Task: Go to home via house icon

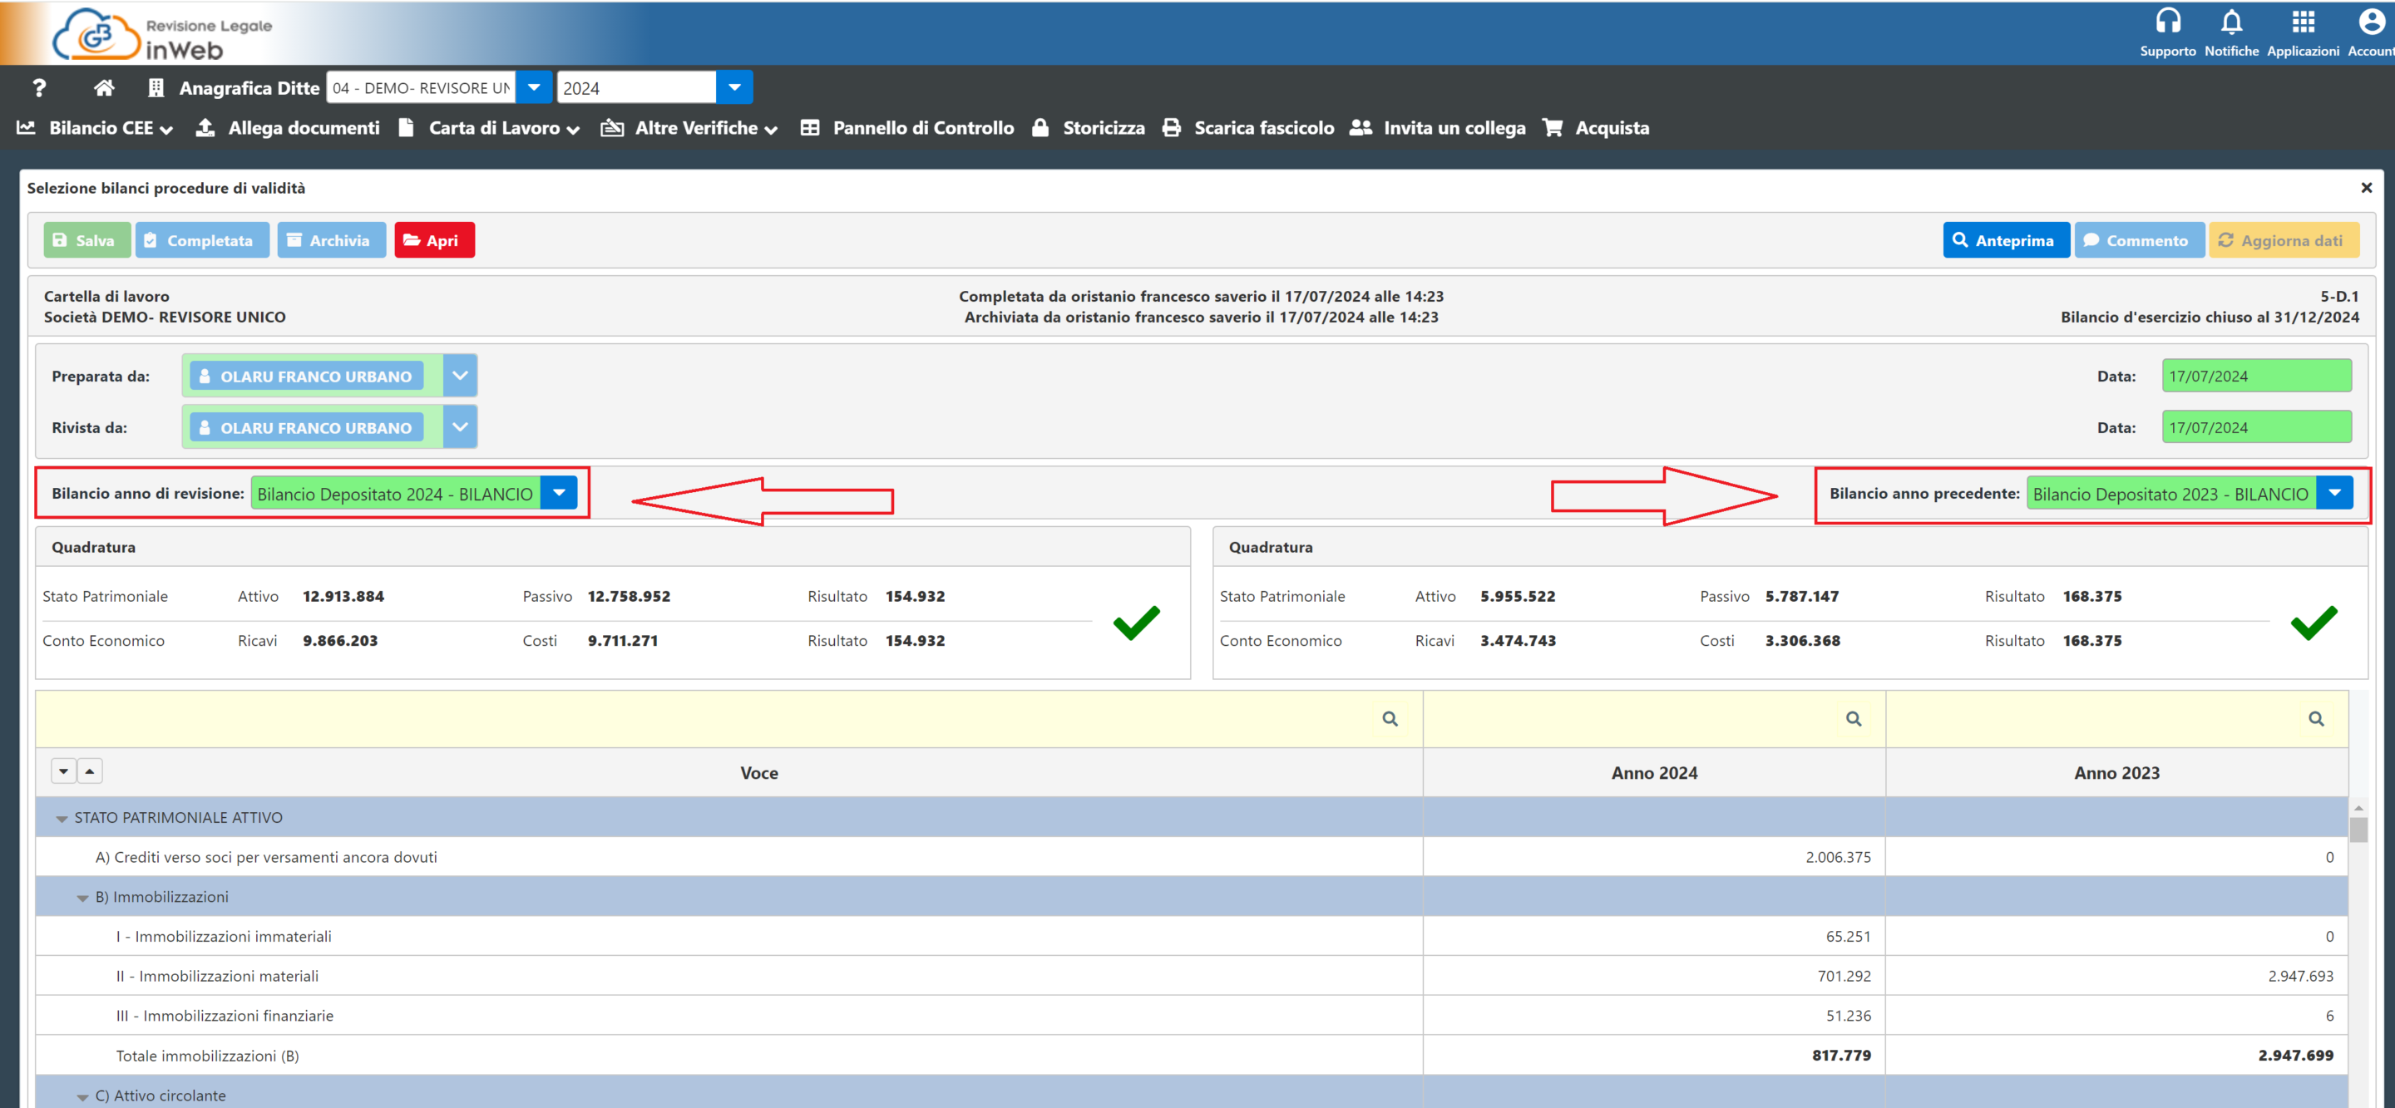Action: pos(104,88)
